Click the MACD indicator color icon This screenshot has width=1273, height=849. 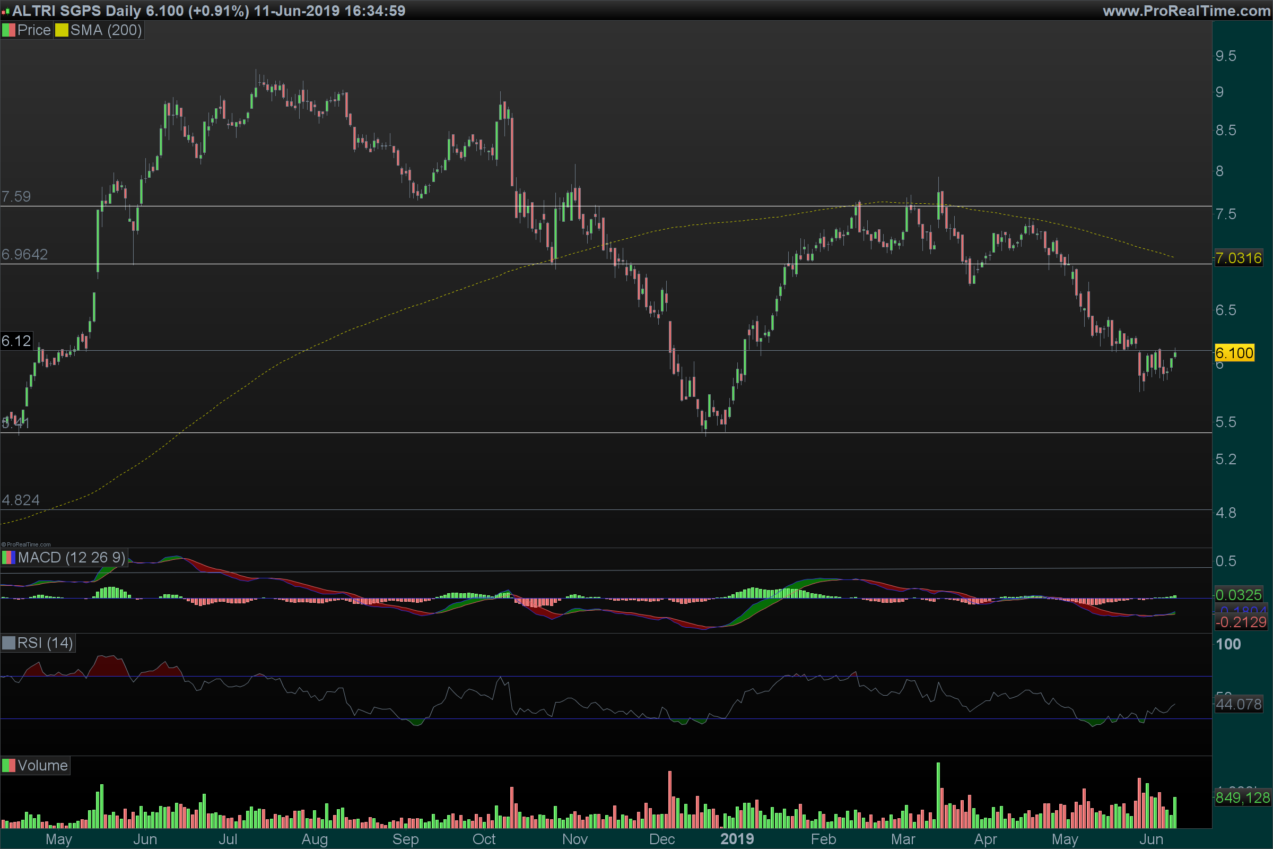(x=8, y=558)
